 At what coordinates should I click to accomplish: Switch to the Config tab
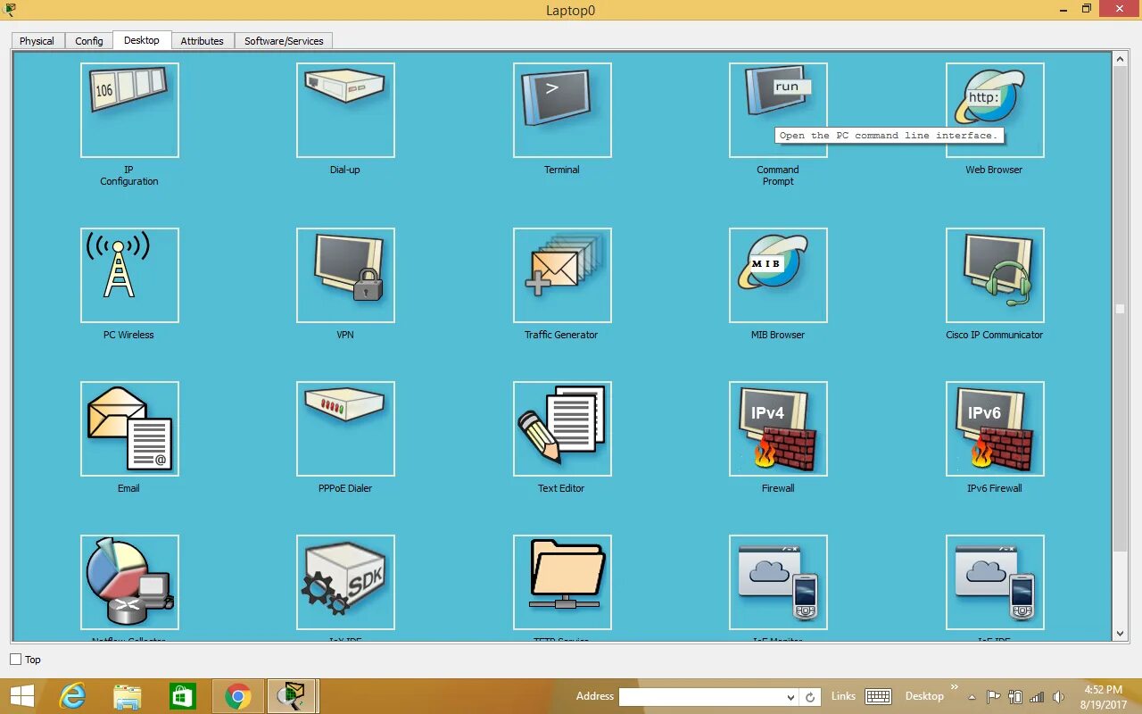point(89,41)
